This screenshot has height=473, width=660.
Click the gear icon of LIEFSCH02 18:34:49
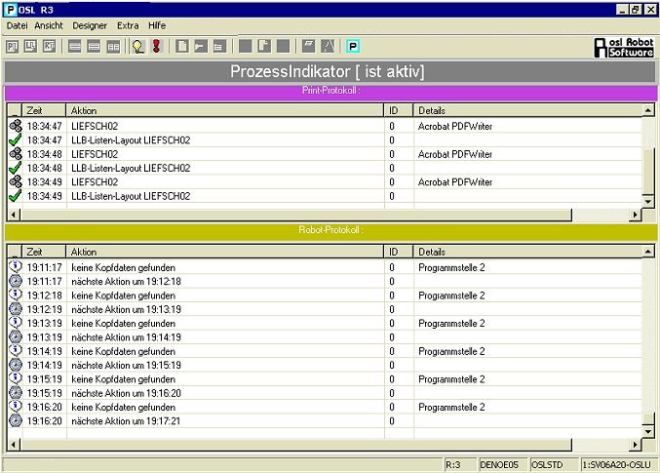(x=16, y=181)
